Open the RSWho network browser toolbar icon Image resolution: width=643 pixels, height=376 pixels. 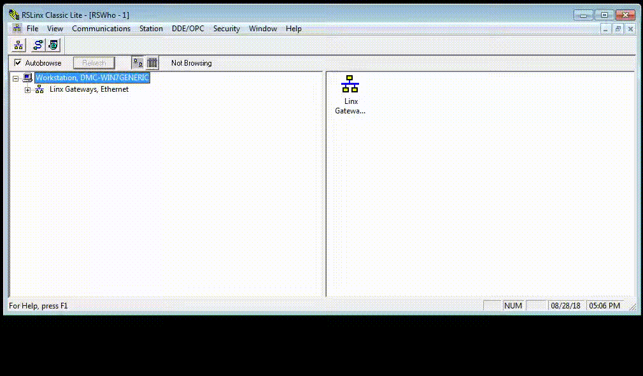click(18, 45)
